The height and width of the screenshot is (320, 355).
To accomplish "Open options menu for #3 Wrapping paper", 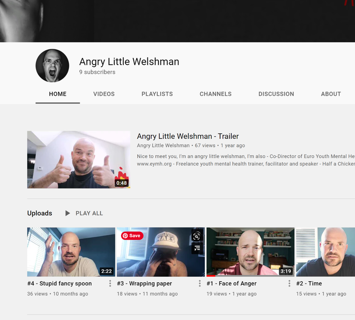I will point(200,284).
